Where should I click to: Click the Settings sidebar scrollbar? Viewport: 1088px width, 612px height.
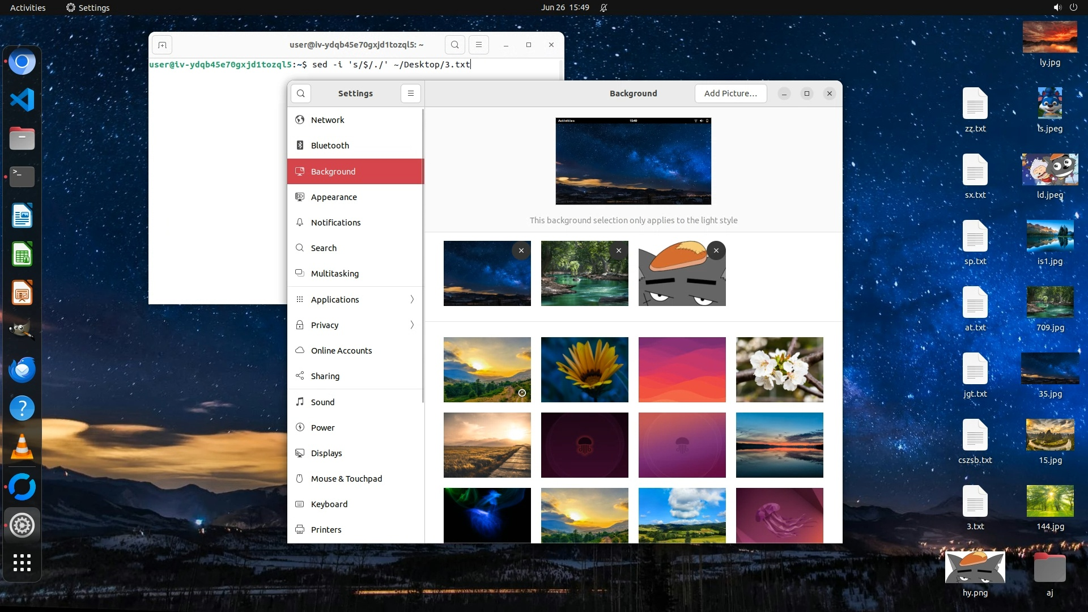coord(423,255)
